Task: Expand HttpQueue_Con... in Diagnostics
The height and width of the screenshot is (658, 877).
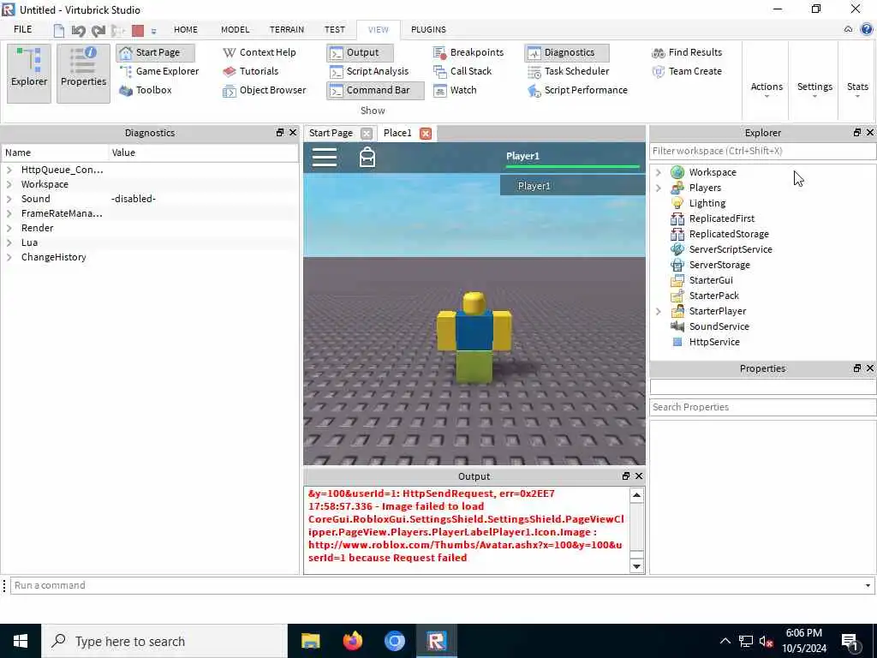Action: tap(9, 170)
